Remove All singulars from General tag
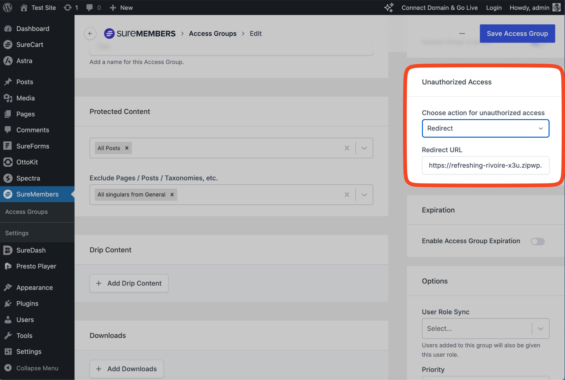 point(172,195)
